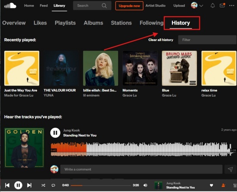Switch to Albums tab

(94, 23)
